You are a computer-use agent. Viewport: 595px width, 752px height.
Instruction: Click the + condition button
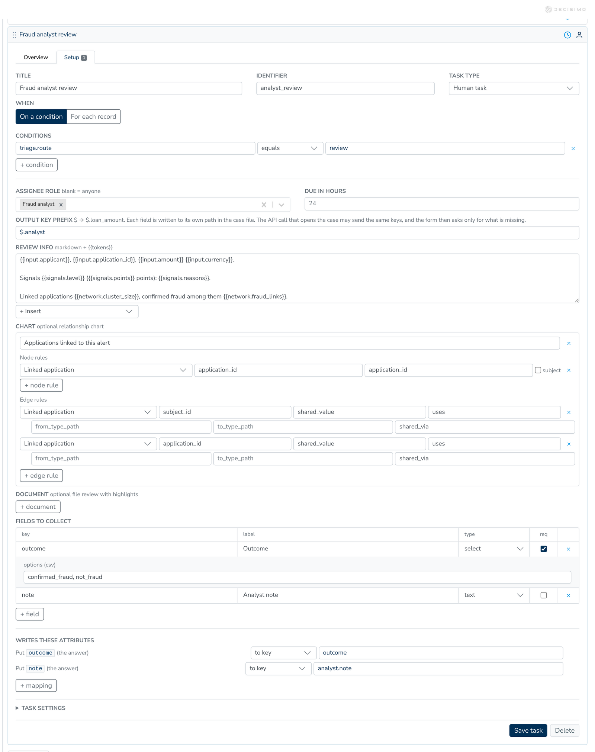click(x=36, y=165)
